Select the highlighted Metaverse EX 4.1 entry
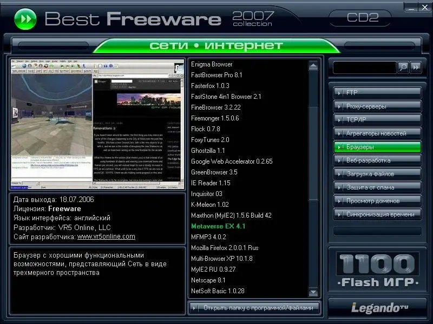The width and height of the screenshot is (433, 324). 218,226
